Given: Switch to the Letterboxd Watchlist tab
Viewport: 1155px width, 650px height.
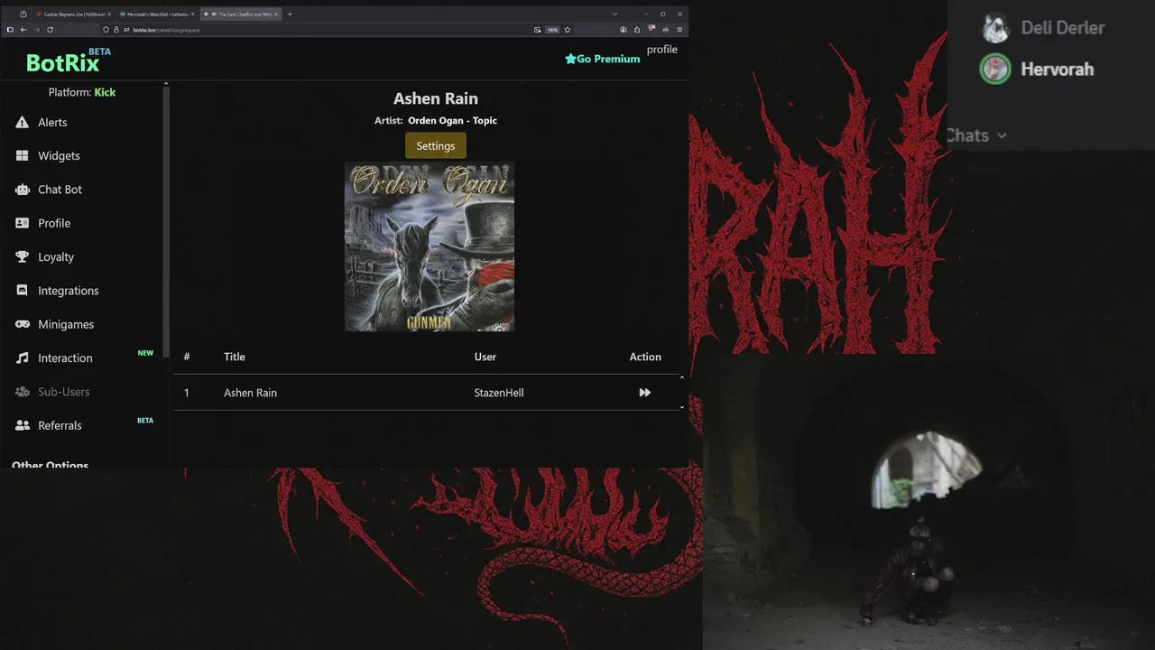Looking at the screenshot, I should click(x=156, y=14).
